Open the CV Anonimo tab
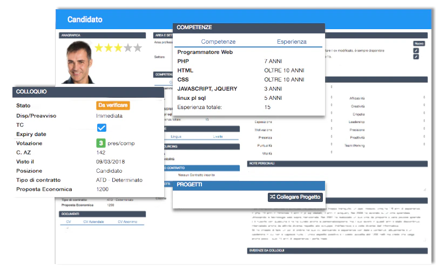This screenshot has height=277, width=446. point(127,221)
